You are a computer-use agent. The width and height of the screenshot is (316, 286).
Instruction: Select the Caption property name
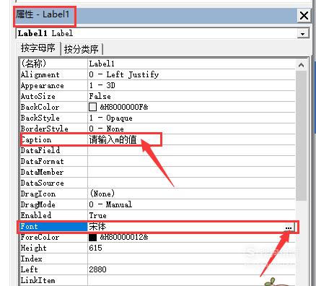[36, 139]
